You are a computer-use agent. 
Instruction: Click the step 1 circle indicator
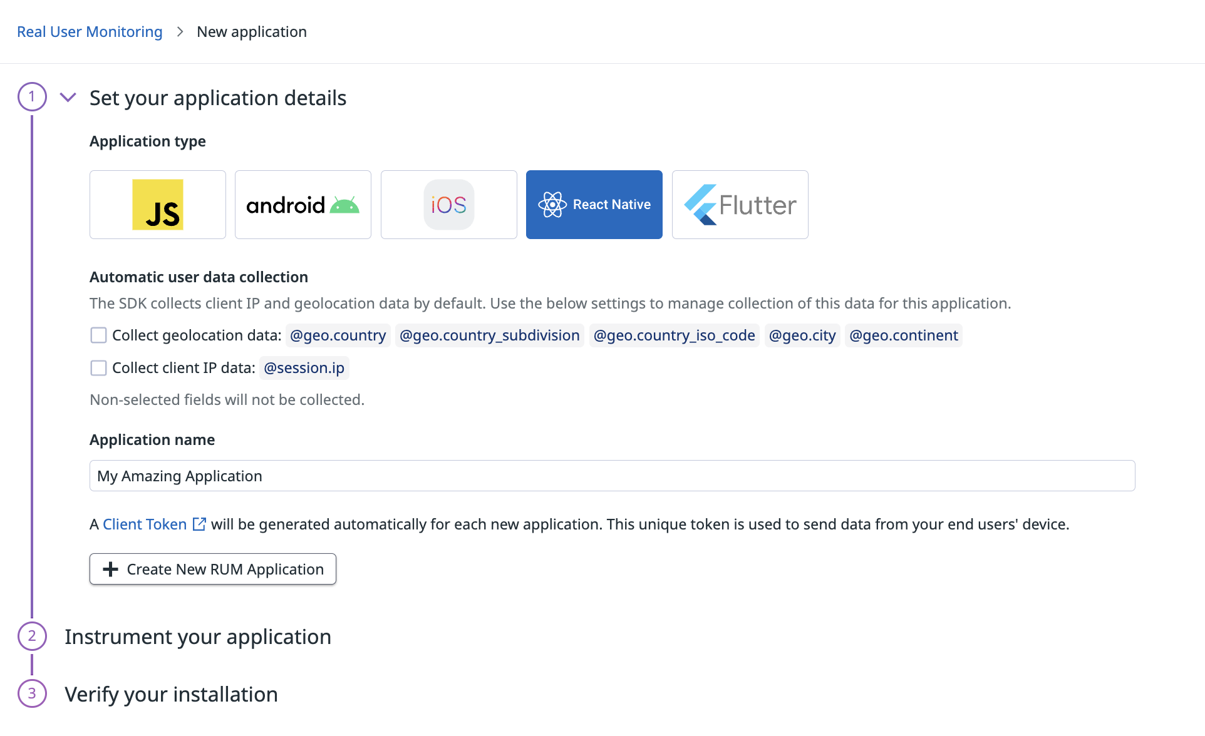pos(32,97)
